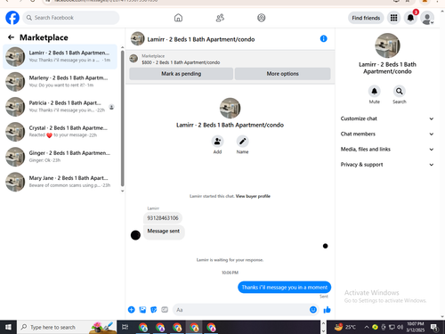Focus the Aa message input box
This screenshot has height=334, width=445.
coord(246,310)
